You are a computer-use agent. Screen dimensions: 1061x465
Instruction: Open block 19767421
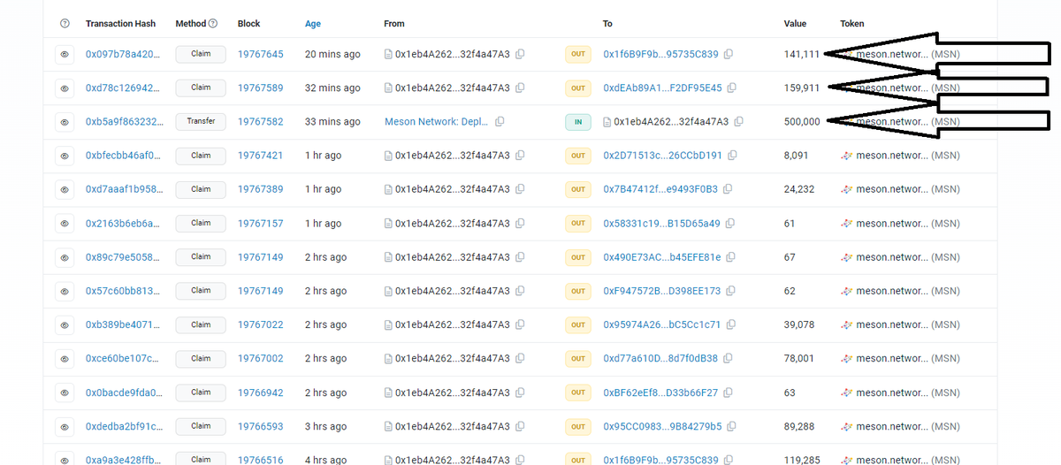(261, 155)
